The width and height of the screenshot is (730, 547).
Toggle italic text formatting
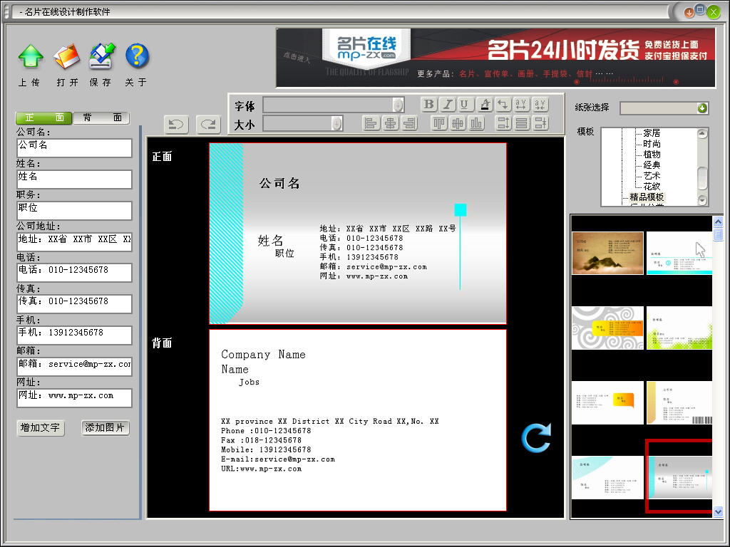point(447,105)
